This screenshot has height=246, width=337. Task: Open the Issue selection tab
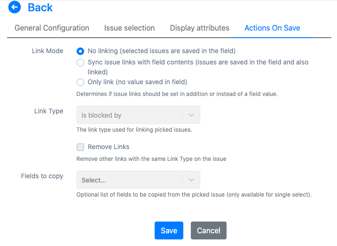pyautogui.click(x=129, y=28)
